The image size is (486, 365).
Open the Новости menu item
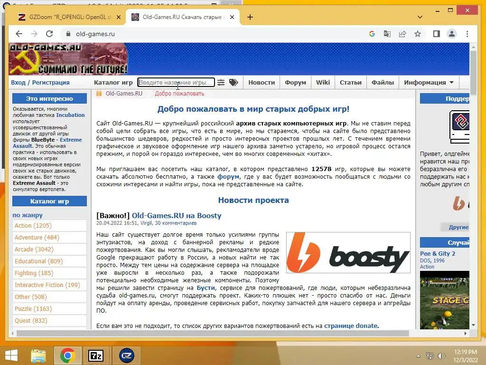(262, 83)
